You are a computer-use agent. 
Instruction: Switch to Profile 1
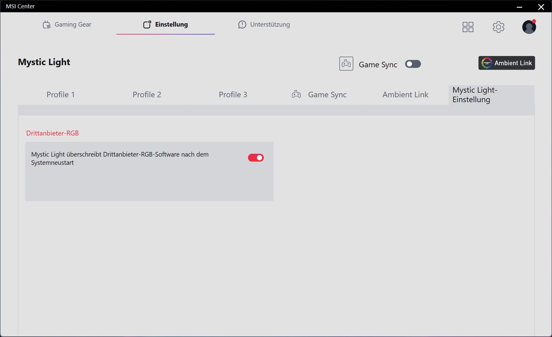coord(61,95)
